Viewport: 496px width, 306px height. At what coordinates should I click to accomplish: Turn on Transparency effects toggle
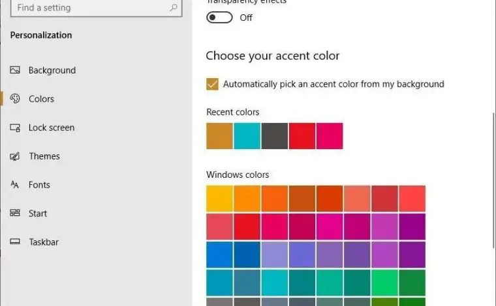[x=219, y=18]
